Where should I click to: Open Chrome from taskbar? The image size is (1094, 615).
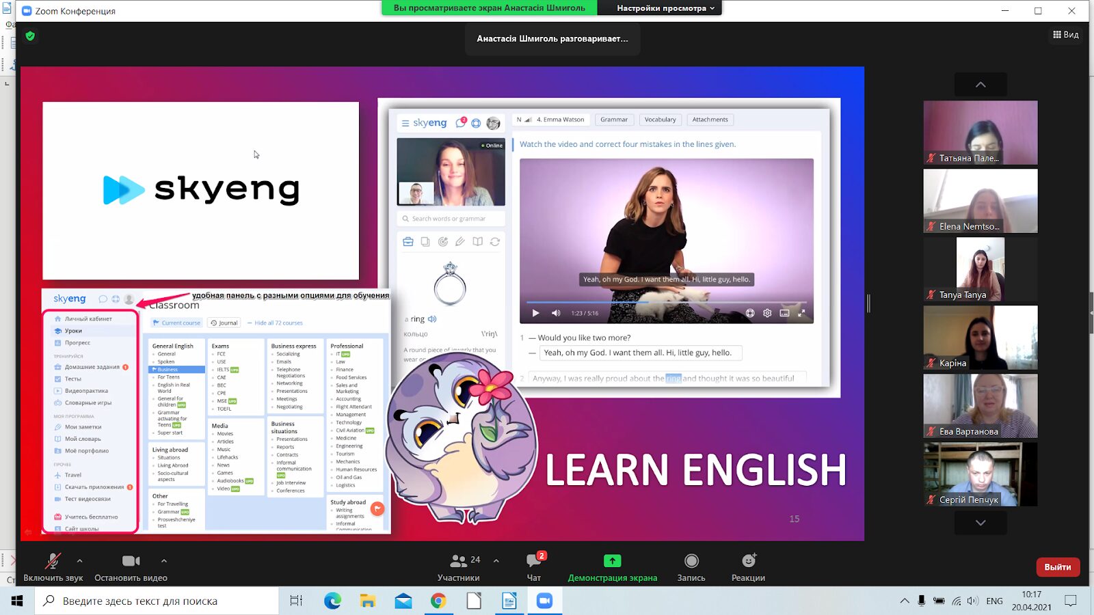click(x=438, y=601)
